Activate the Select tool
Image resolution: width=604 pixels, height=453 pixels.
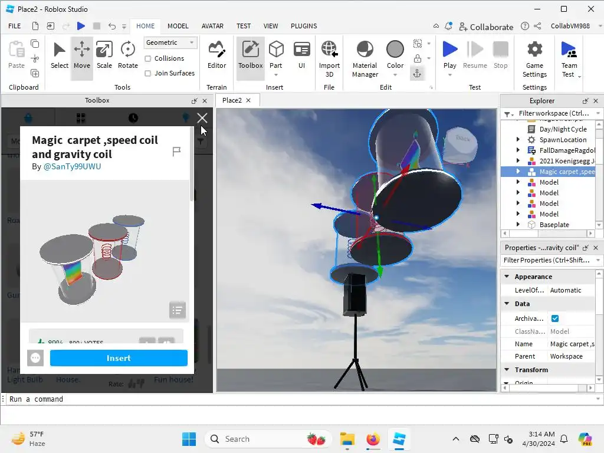60,56
